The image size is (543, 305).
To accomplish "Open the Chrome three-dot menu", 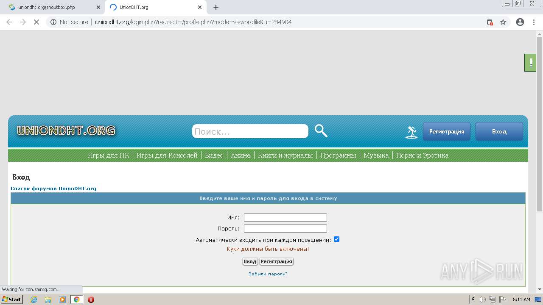I will pyautogui.click(x=534, y=22).
